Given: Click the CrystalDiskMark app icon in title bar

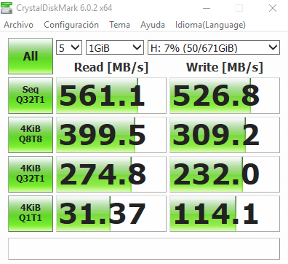Looking at the screenshot, I should (7, 8).
